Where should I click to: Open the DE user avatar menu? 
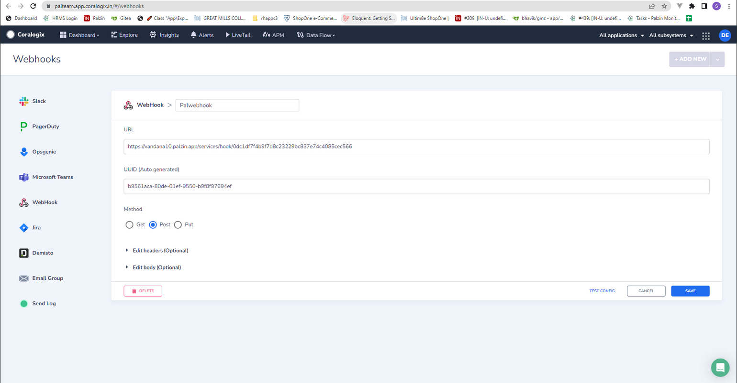coord(725,35)
